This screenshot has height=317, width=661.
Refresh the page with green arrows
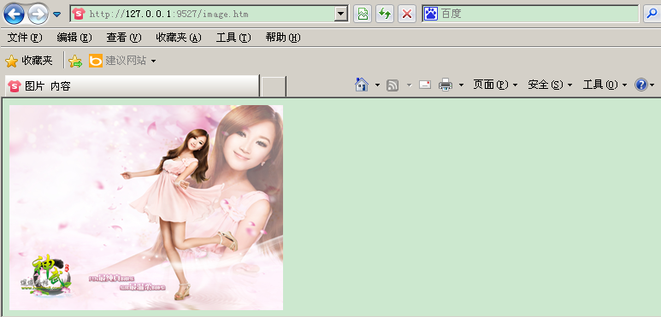coord(385,15)
